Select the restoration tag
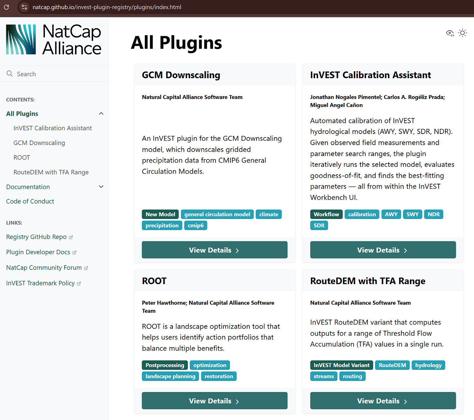474x420 pixels. pyautogui.click(x=219, y=376)
